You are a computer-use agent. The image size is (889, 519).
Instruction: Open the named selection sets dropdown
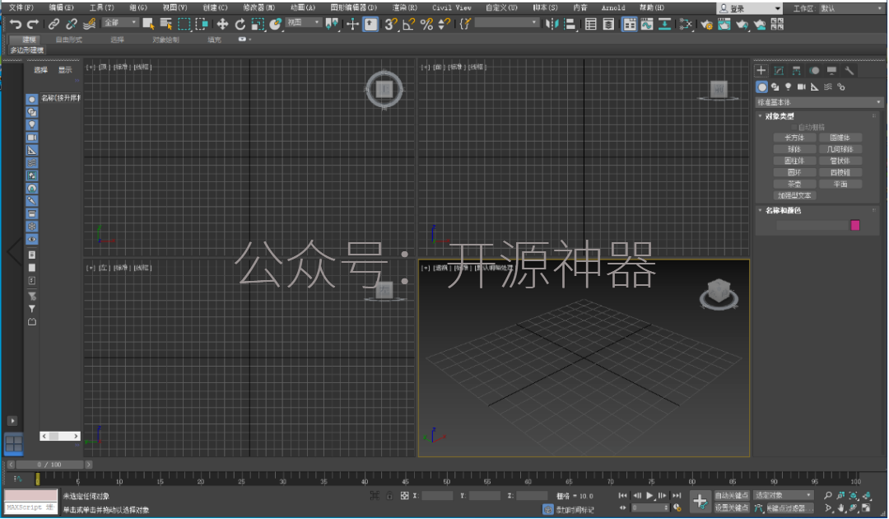(506, 23)
